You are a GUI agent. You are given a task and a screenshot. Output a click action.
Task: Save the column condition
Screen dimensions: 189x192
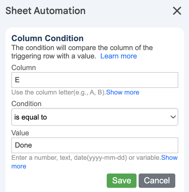click(121, 180)
